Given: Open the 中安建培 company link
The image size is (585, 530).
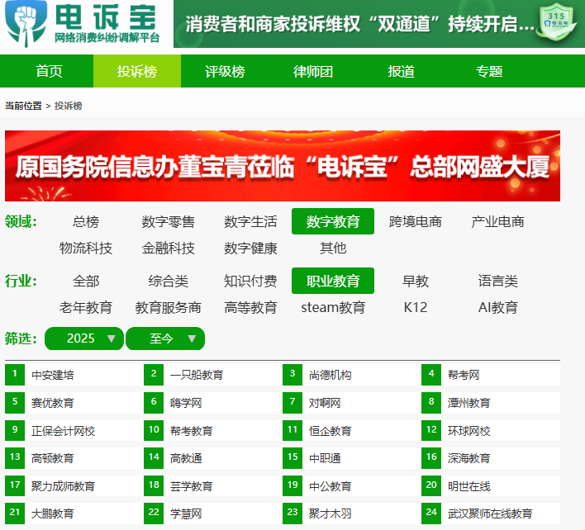Looking at the screenshot, I should 53,375.
